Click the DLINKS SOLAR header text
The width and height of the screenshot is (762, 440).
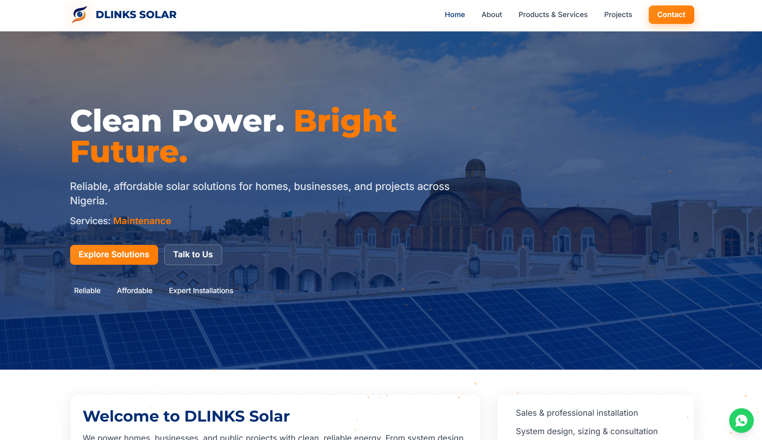136,14
